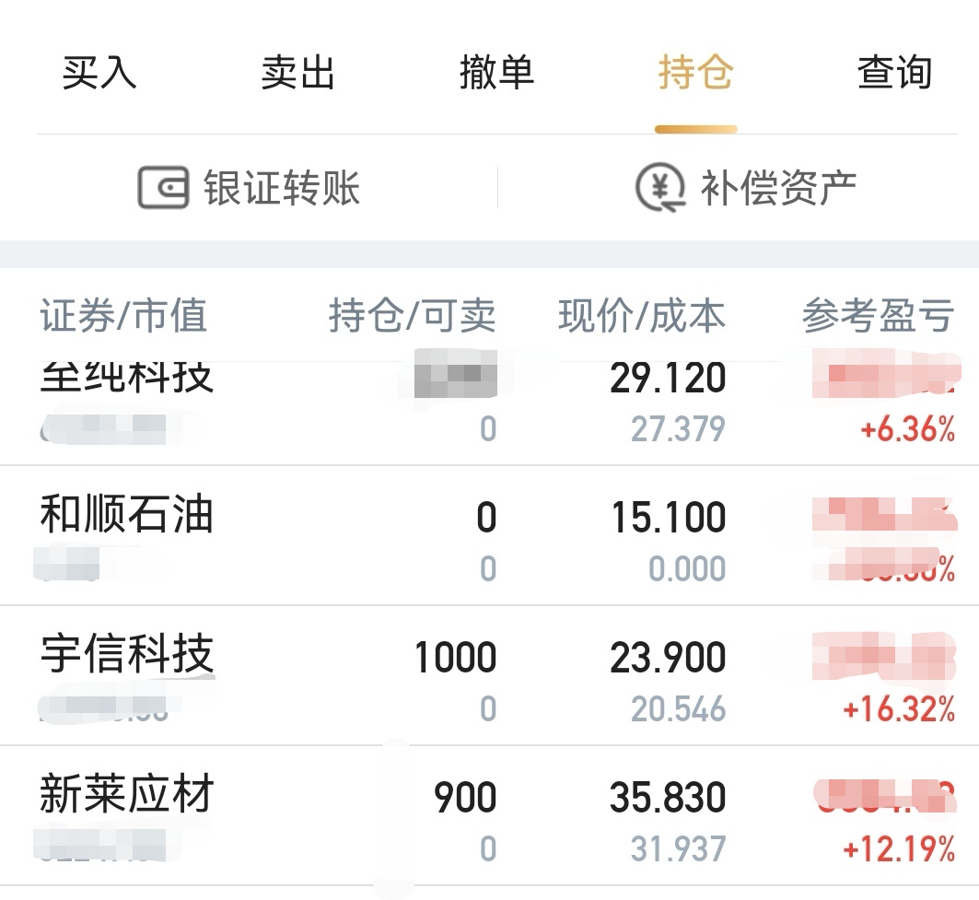Click the 900 holding quantity
This screenshot has width=979, height=900.
click(x=465, y=798)
